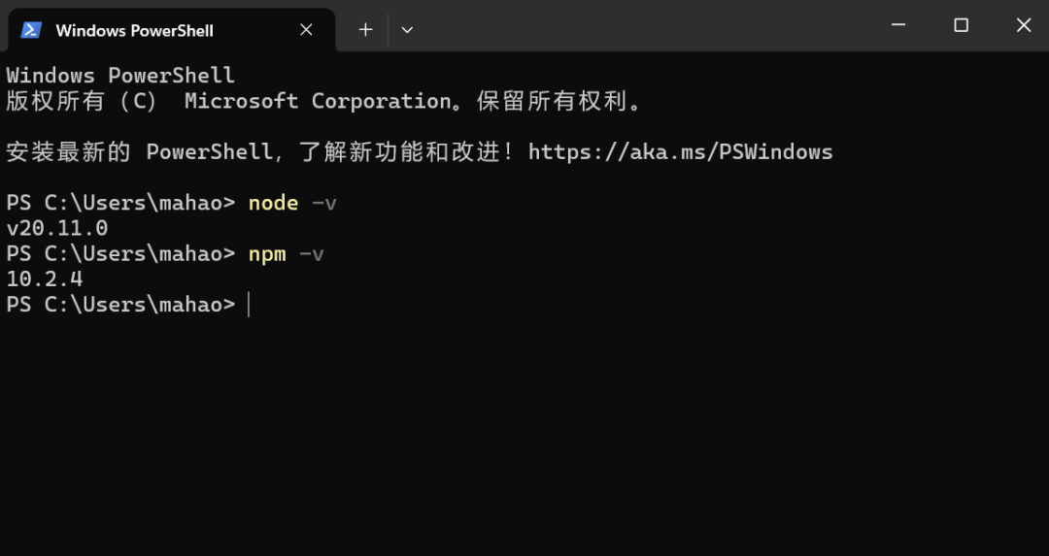
Task: Click the PowerShell icon on the tab
Action: [31, 30]
